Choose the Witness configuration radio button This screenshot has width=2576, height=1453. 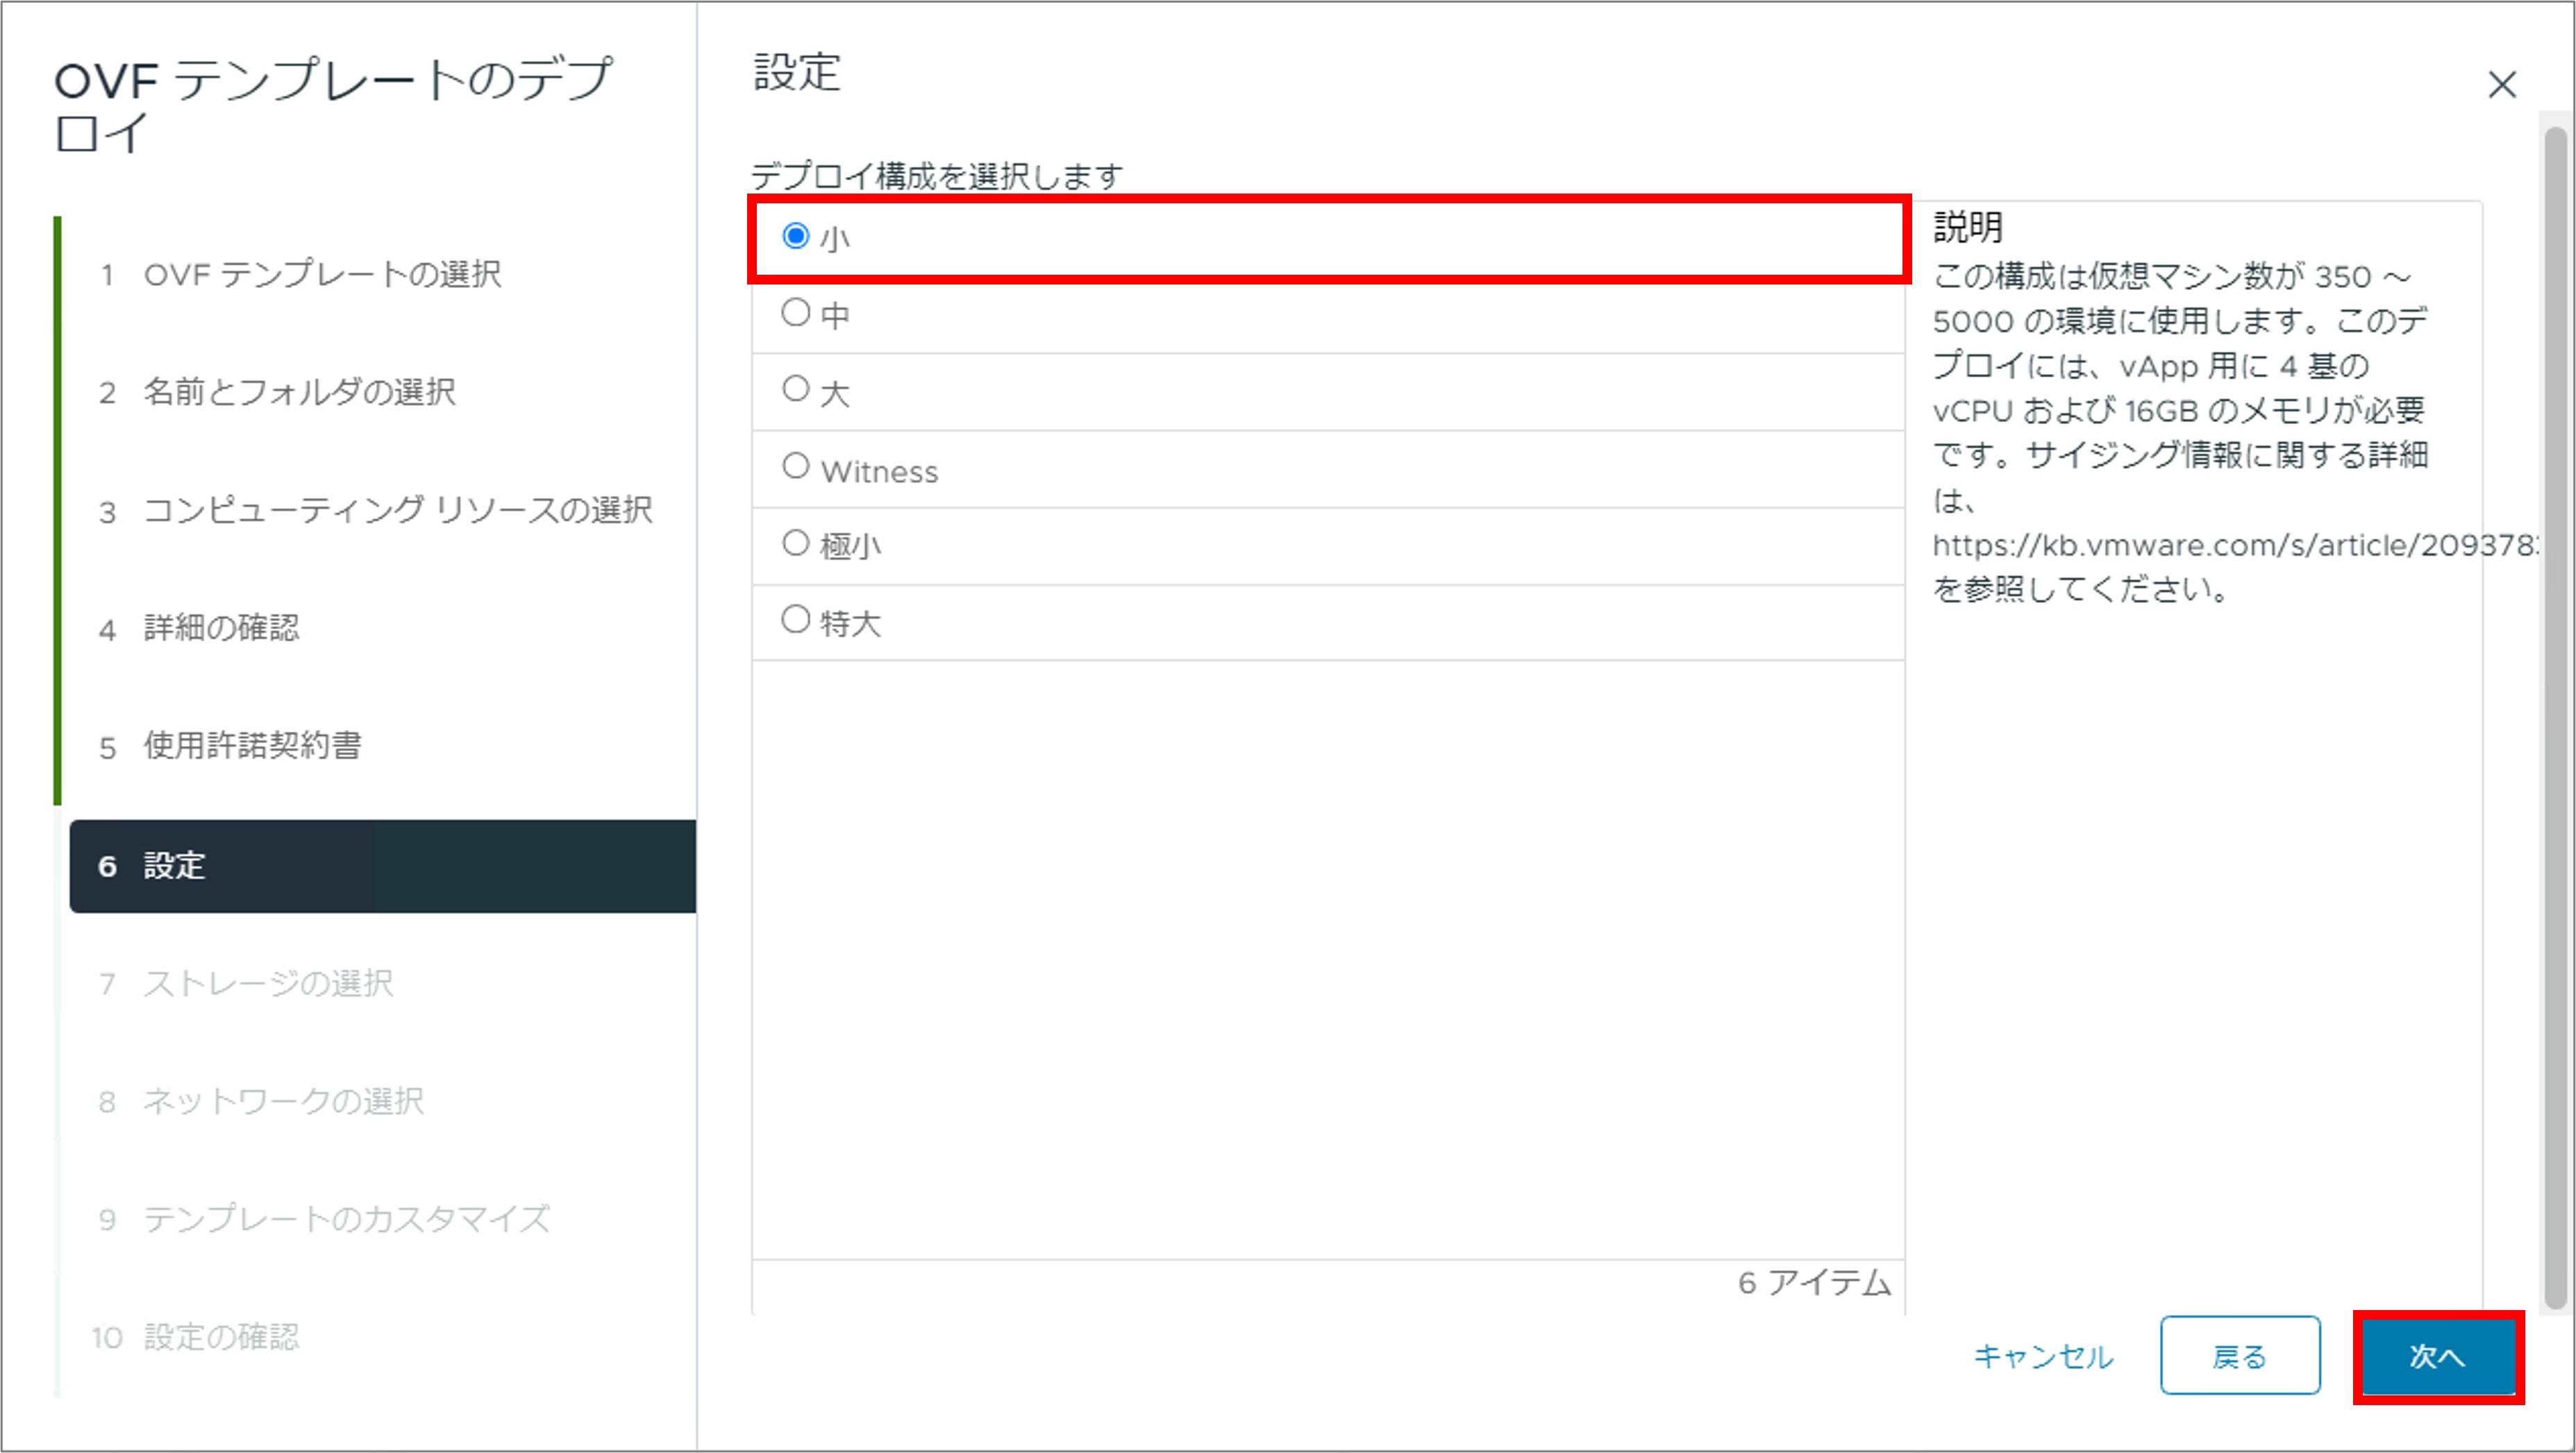tap(795, 466)
